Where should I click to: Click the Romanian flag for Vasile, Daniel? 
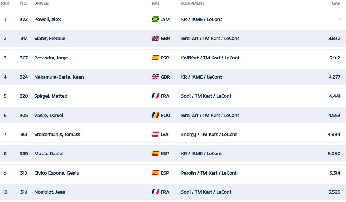click(155, 115)
